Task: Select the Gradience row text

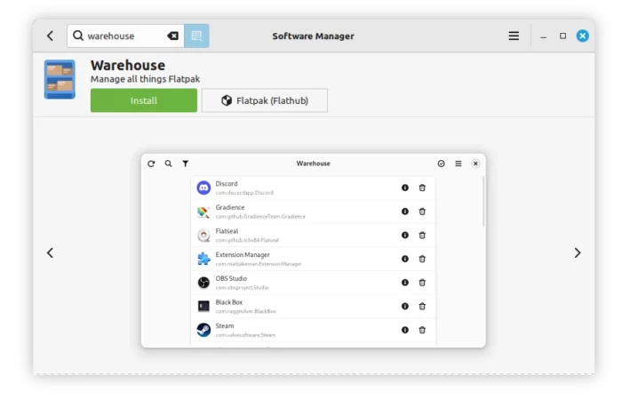Action: (260, 212)
